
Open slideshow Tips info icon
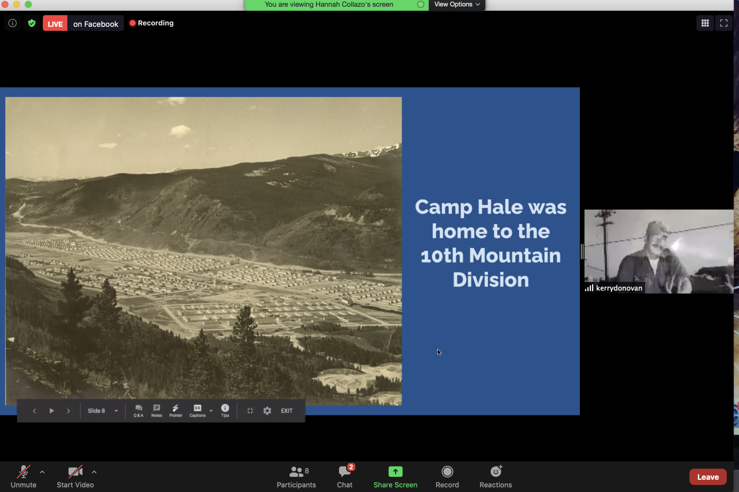pyautogui.click(x=225, y=410)
